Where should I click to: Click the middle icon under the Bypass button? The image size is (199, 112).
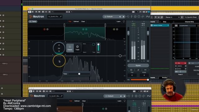[x=138, y=70]
